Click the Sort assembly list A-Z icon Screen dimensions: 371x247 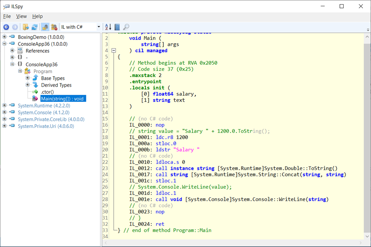click(108, 27)
